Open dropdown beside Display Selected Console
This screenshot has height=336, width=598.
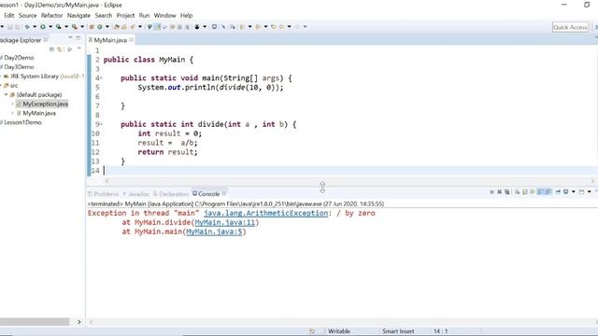pyautogui.click(x=573, y=191)
